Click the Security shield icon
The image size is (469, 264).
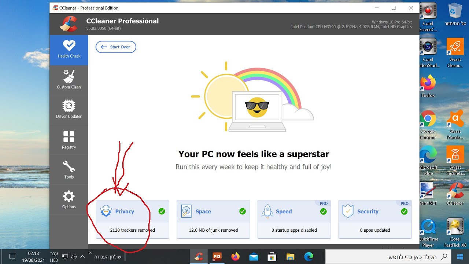[x=348, y=211]
